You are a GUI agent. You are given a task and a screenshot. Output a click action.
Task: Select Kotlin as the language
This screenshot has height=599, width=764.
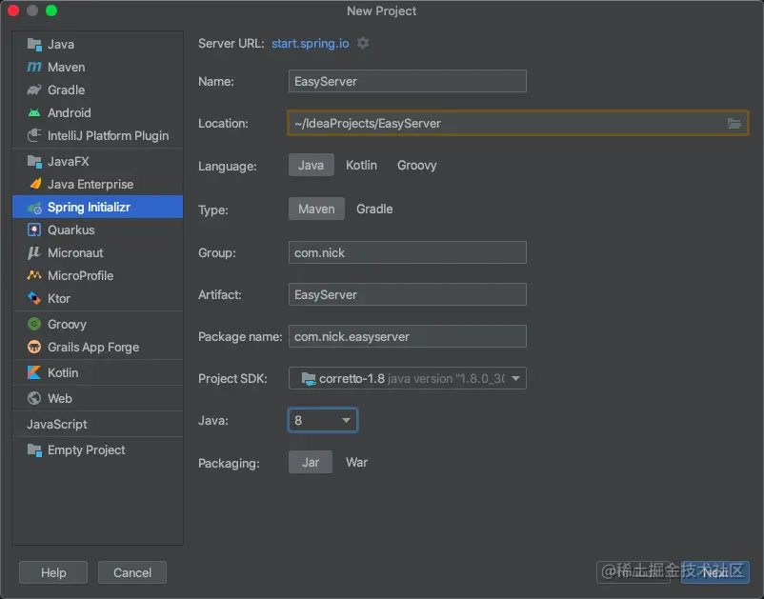361,165
